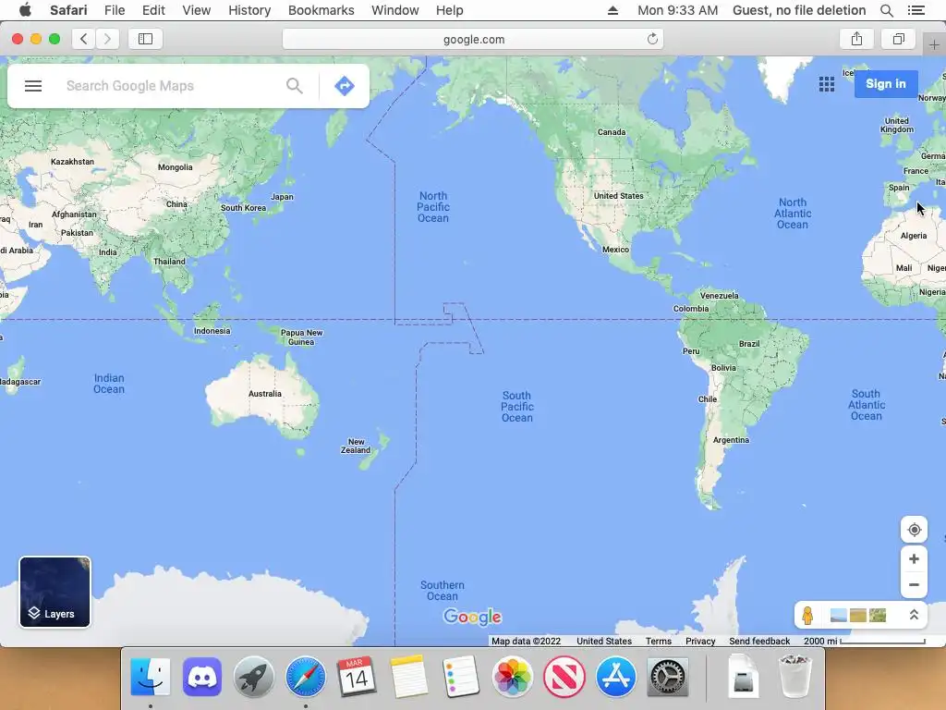Open the Google Maps hamburger menu
Viewport: 946px width, 710px height.
33,86
